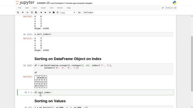Interrupt the kernel stop icon

[54, 13]
